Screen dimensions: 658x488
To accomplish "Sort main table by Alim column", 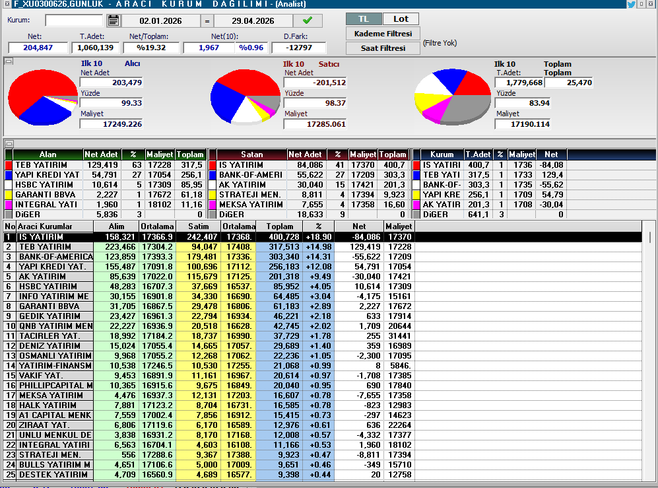I will pos(116,227).
